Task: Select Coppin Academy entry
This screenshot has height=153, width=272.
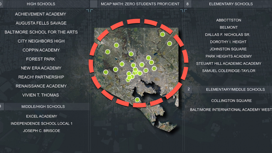Action: click(41, 50)
